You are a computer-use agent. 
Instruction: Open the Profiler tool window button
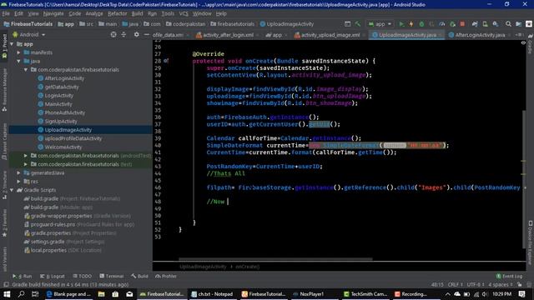click(x=166, y=276)
